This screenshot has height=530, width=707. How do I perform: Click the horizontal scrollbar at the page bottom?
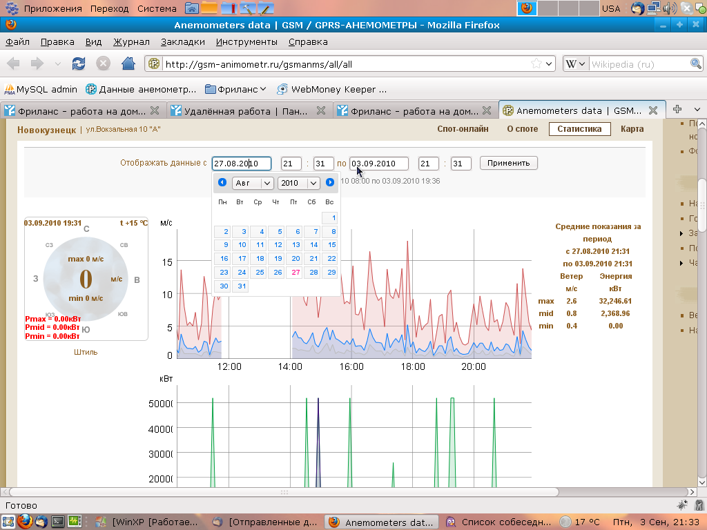click(283, 492)
